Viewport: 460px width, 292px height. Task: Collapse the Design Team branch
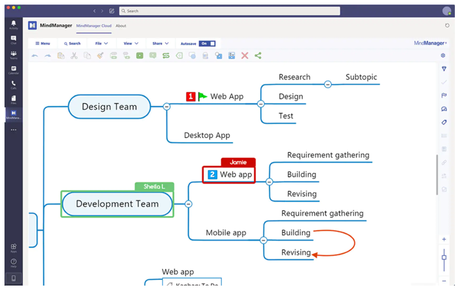tap(167, 107)
